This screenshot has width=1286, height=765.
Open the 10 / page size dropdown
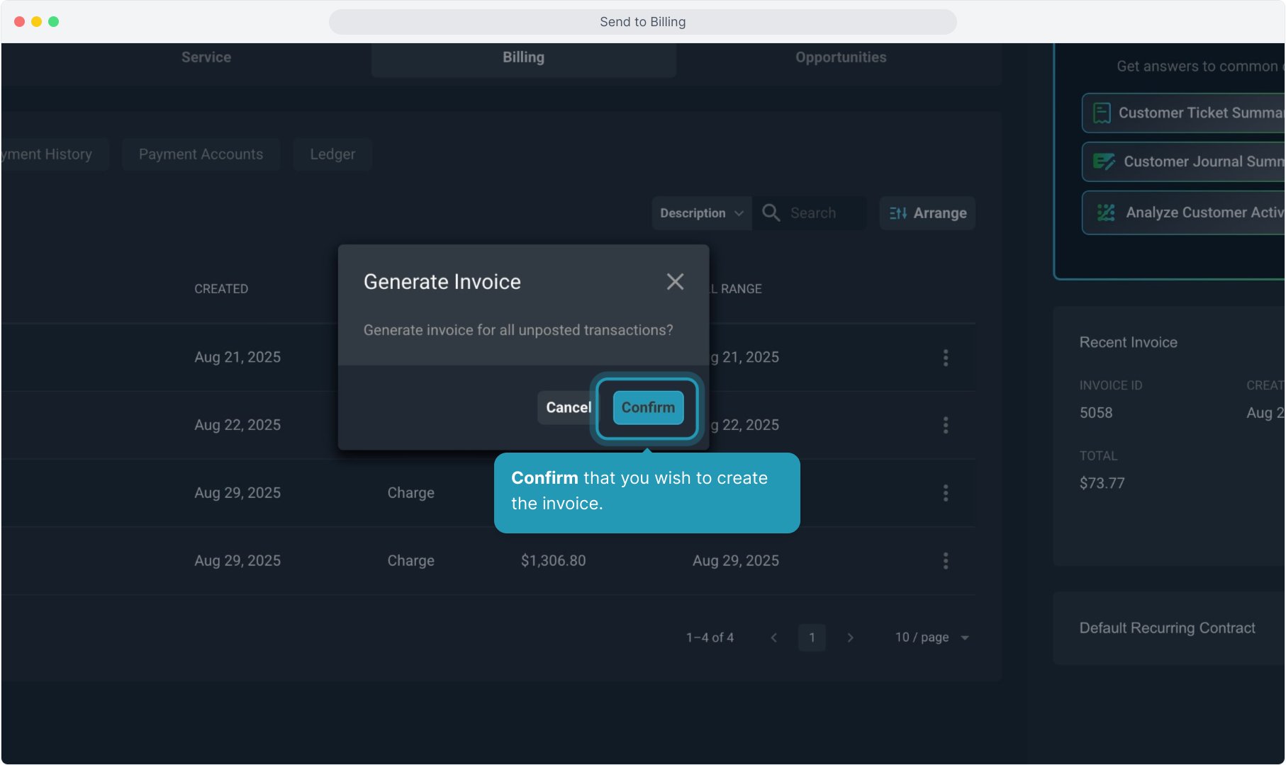coord(932,637)
